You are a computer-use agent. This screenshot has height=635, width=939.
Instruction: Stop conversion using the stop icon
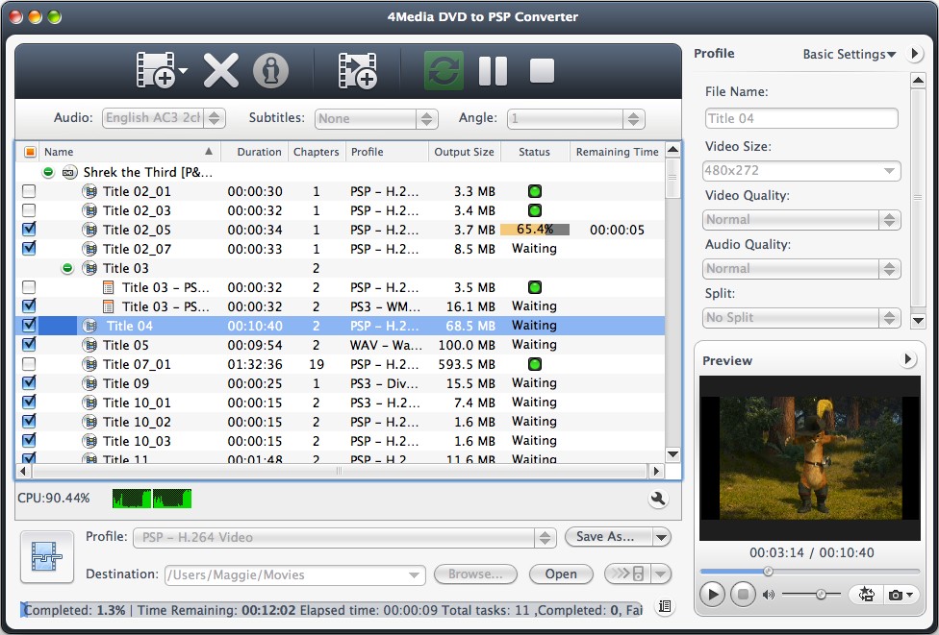pyautogui.click(x=541, y=68)
